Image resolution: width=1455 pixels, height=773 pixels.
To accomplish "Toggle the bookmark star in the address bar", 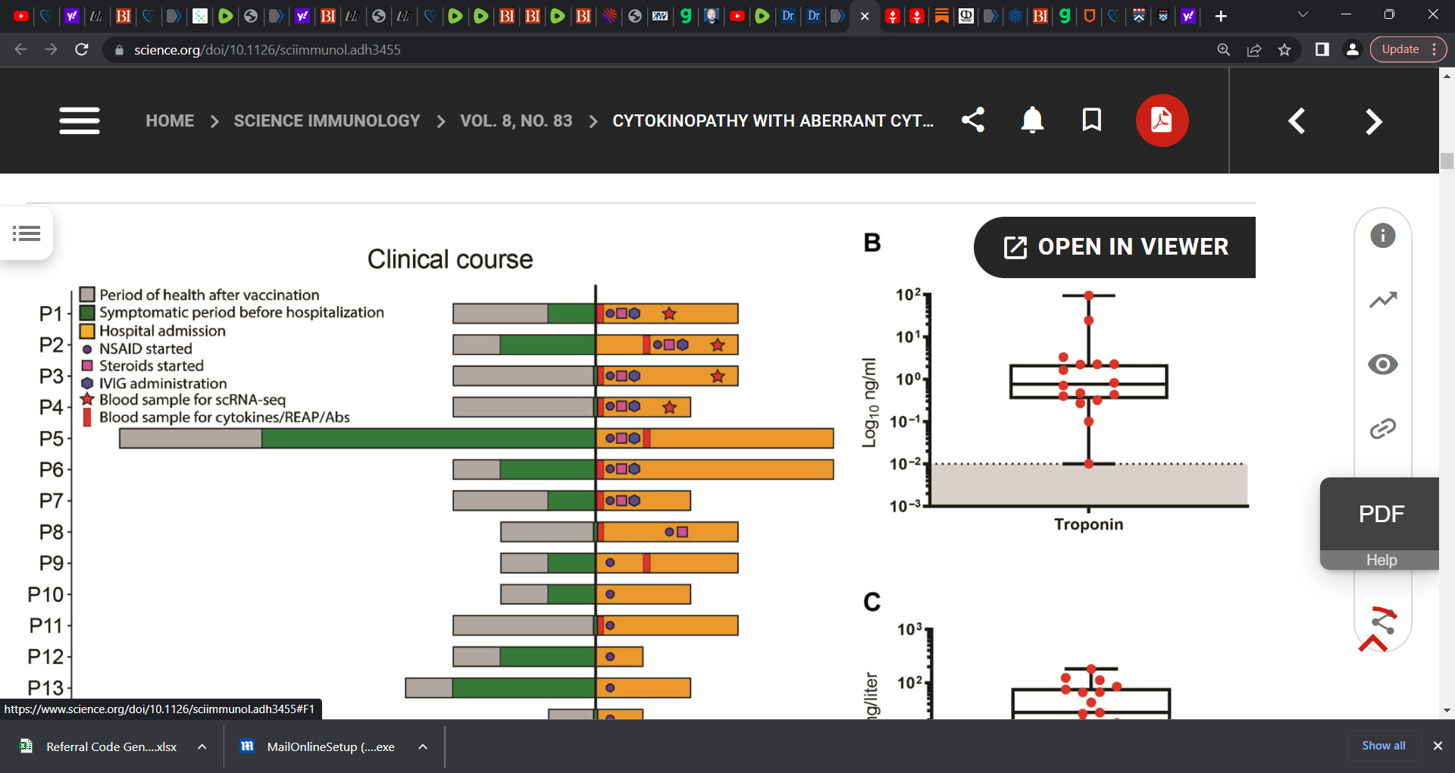I will click(1284, 50).
